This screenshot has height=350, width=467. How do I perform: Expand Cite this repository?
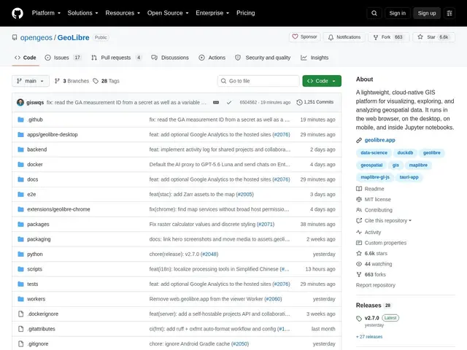(x=384, y=220)
